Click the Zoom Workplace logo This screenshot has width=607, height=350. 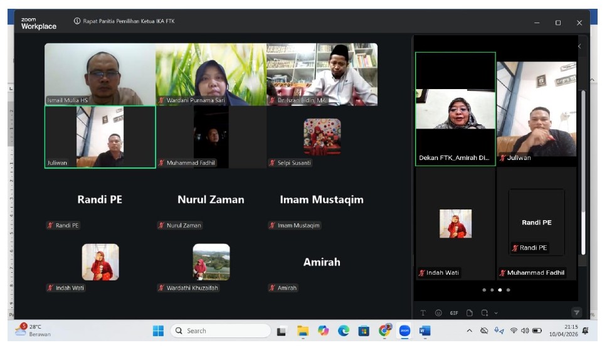coord(38,23)
